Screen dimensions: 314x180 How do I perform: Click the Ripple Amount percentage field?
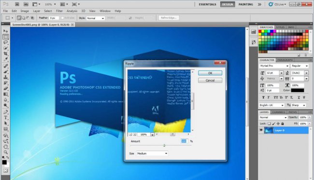tap(184, 141)
